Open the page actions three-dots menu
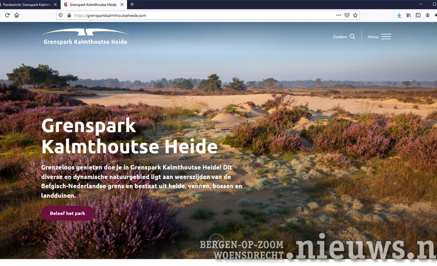The width and height of the screenshot is (437, 266). point(338,15)
